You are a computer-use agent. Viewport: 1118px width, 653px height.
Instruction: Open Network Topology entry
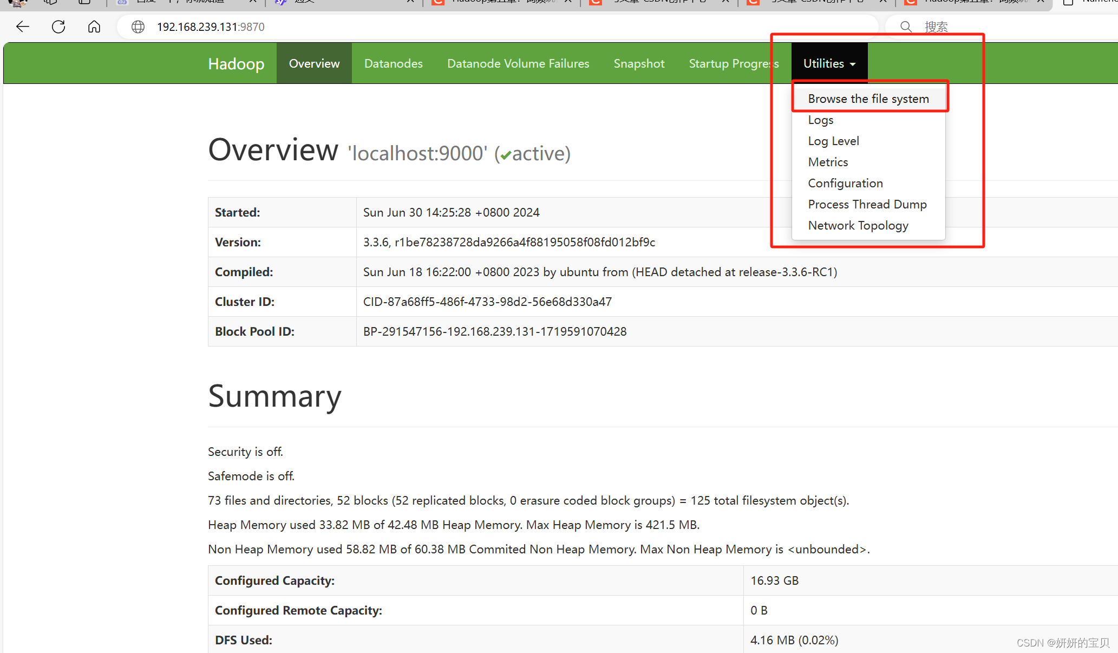(x=858, y=225)
